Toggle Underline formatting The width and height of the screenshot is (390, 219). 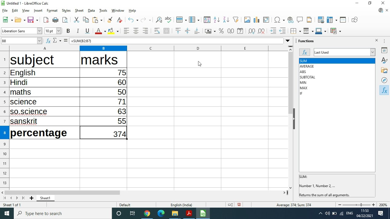coord(87,31)
